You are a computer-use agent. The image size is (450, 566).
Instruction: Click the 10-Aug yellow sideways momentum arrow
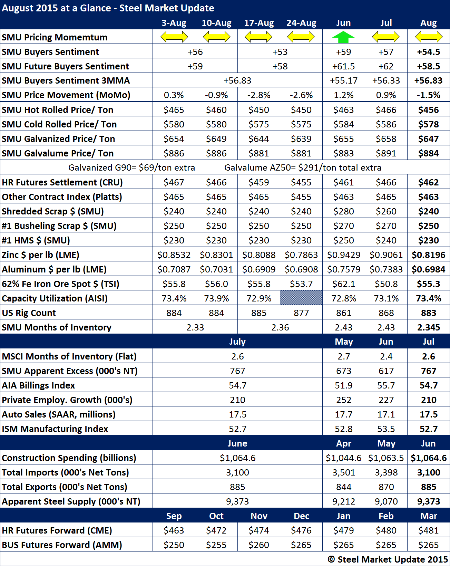click(x=216, y=37)
